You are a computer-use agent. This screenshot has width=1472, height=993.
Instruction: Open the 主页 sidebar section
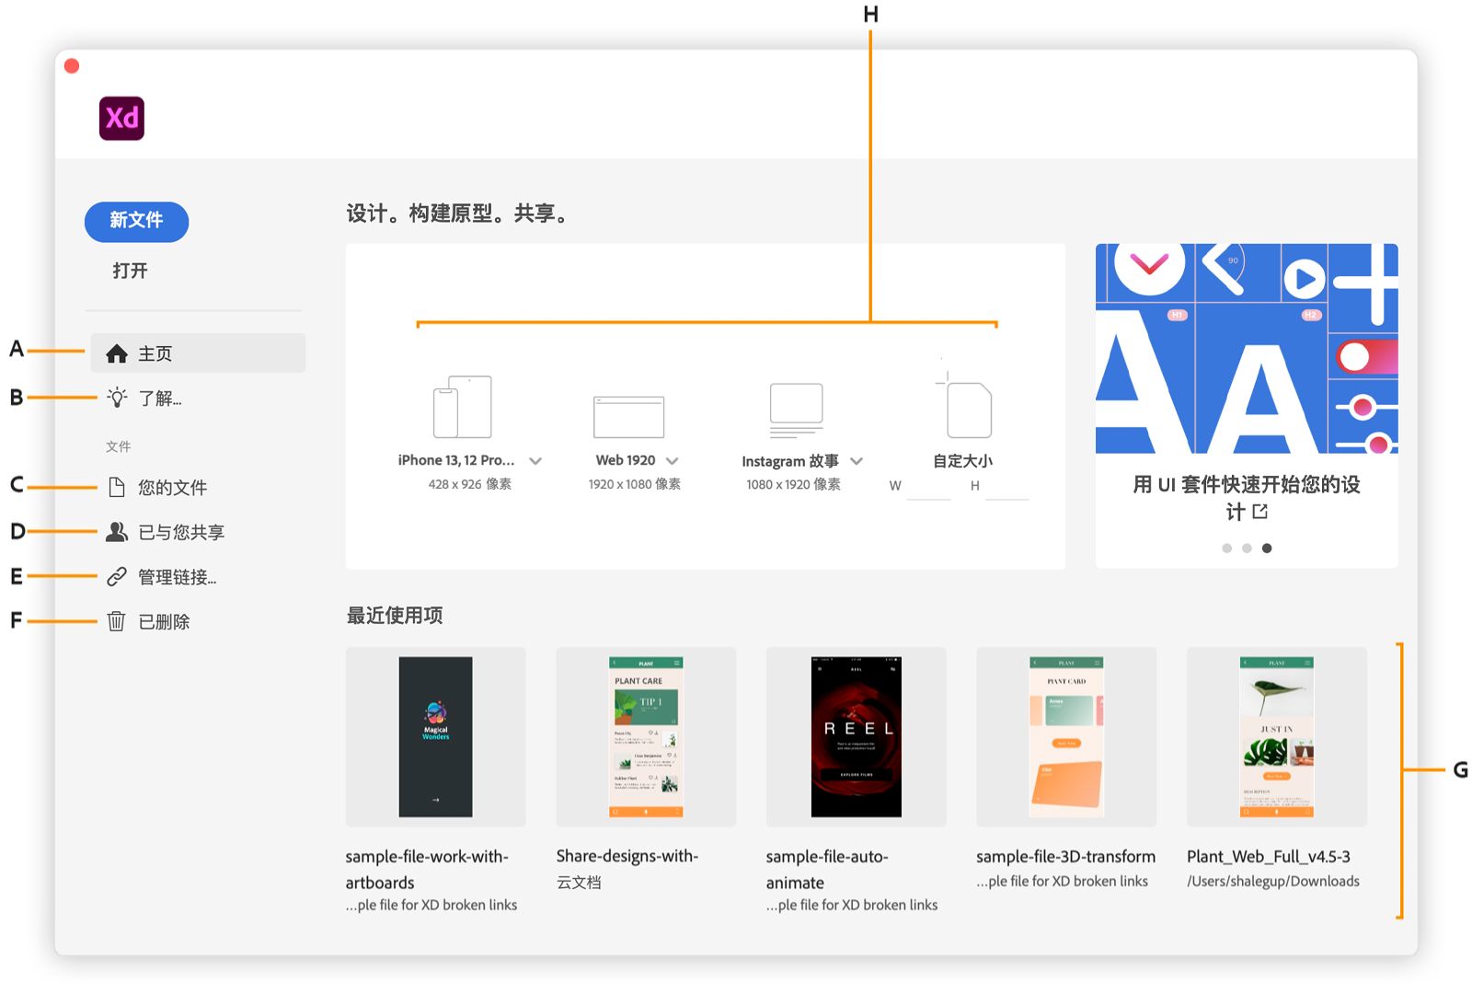click(x=198, y=353)
